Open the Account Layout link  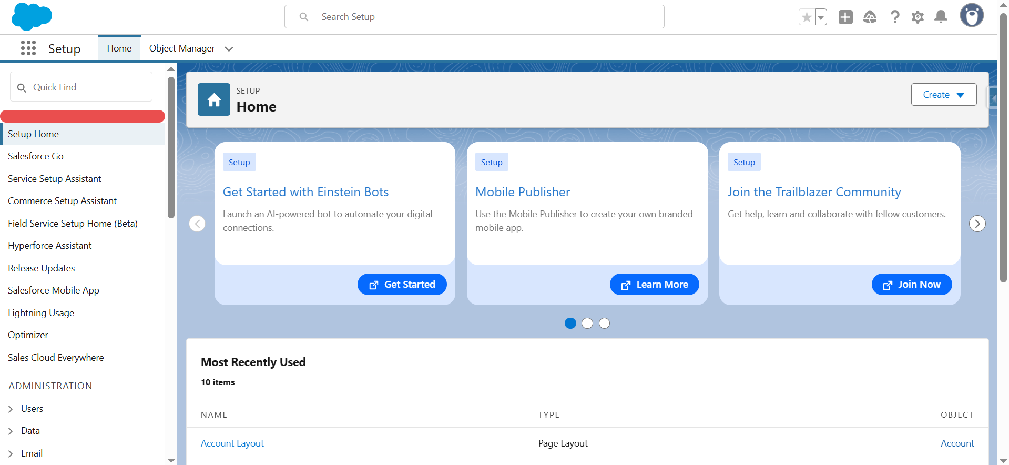[x=232, y=443]
